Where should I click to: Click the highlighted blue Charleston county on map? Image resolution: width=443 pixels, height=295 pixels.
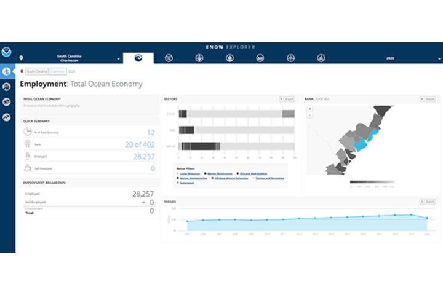(x=361, y=144)
